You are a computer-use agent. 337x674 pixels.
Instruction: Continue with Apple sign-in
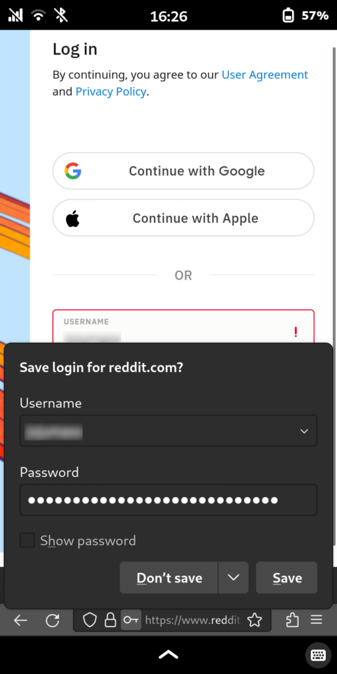(184, 218)
